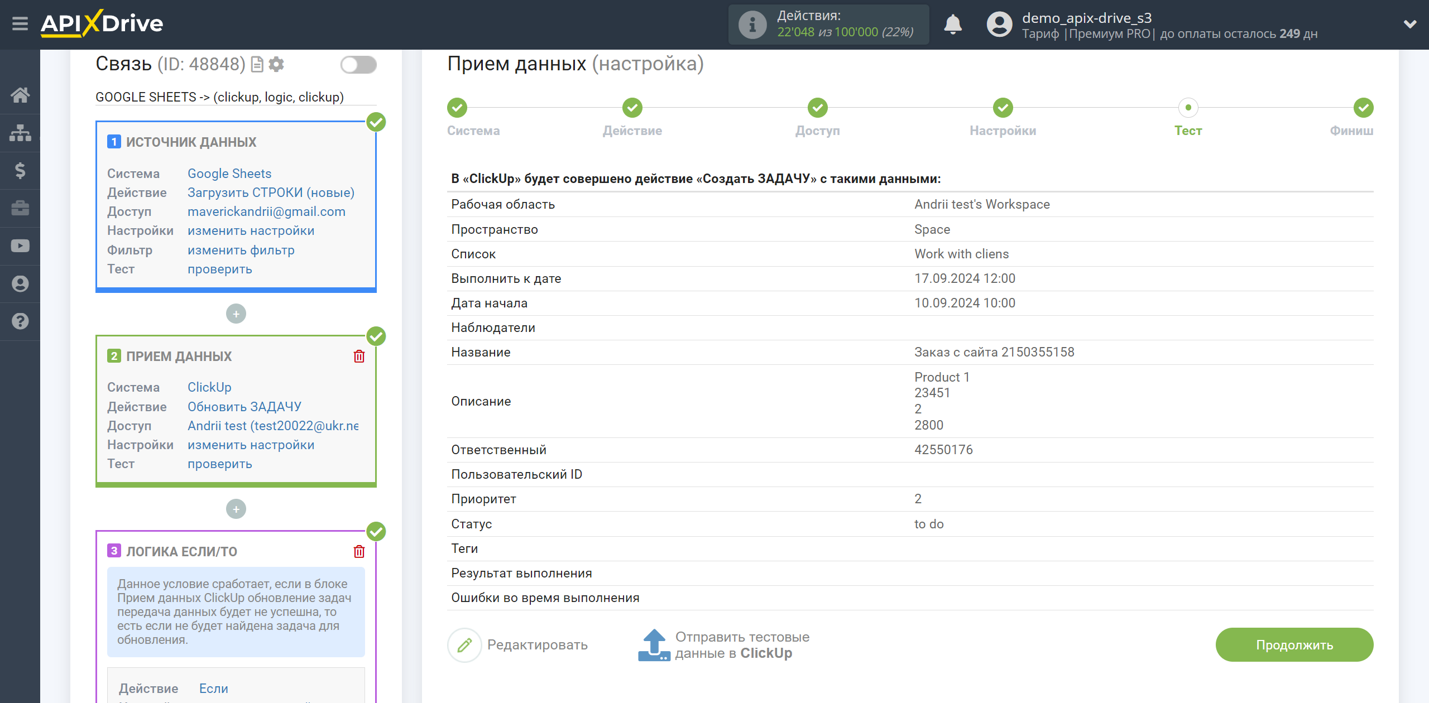
Task: Toggle the connection on/off switch
Action: coord(358,65)
